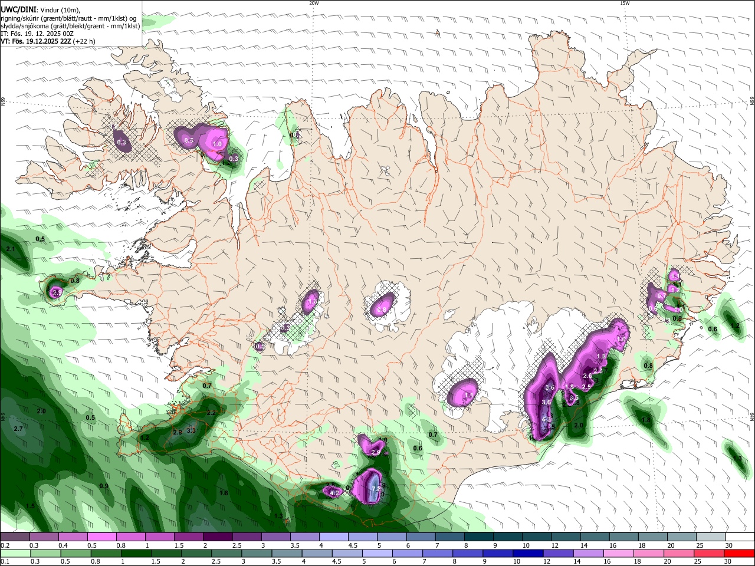Click the snow scale swatch between 3 and 3.5
755x566 pixels.
pyautogui.click(x=277, y=537)
